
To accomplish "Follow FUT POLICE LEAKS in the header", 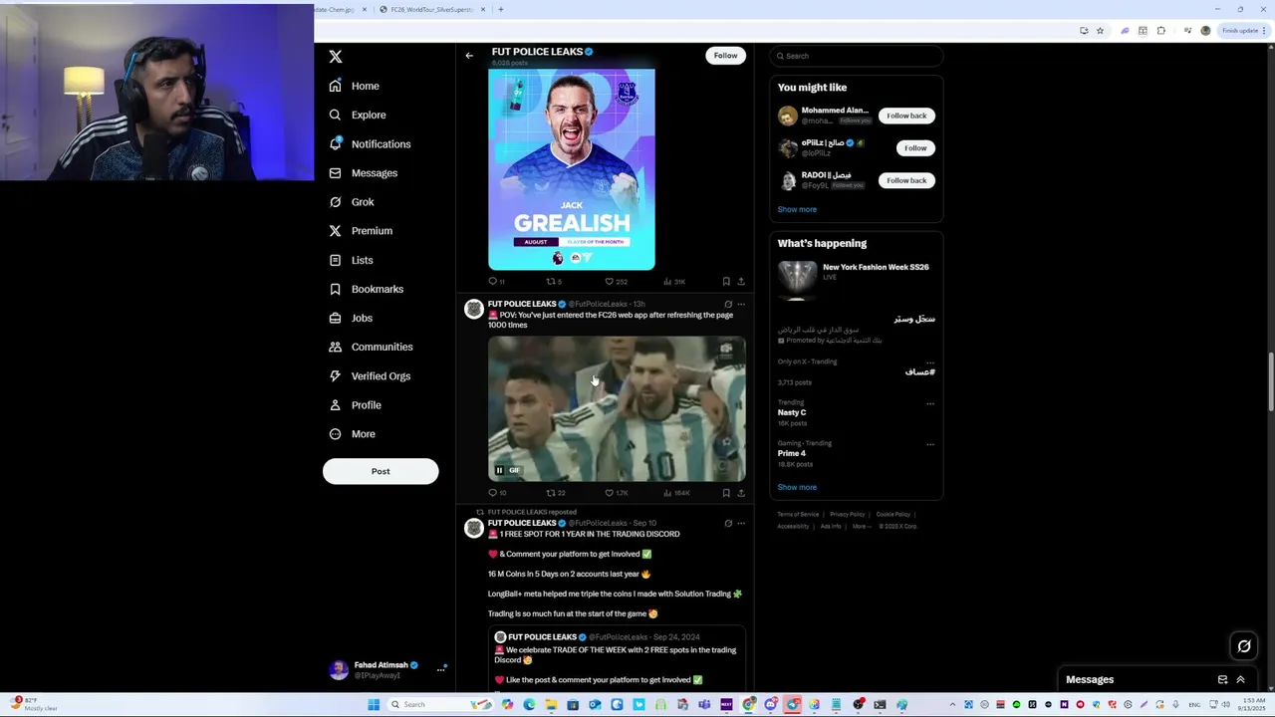I will click(x=725, y=56).
